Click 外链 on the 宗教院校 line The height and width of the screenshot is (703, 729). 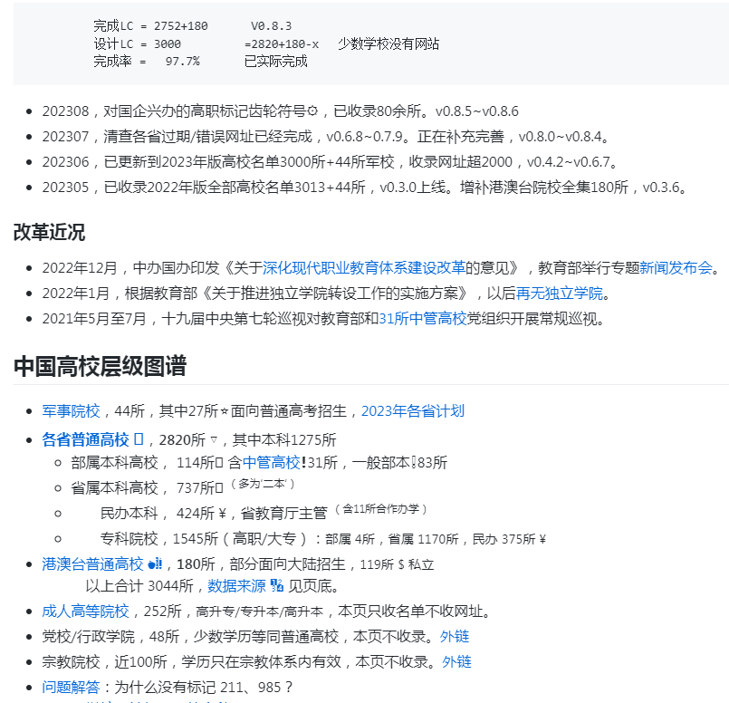click(x=456, y=661)
